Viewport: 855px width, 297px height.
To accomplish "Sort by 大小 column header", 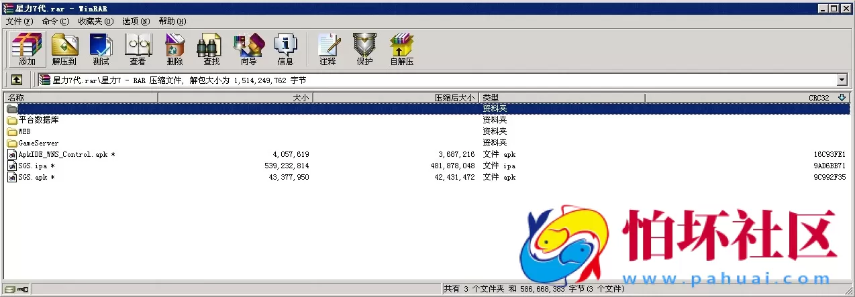I will point(236,97).
